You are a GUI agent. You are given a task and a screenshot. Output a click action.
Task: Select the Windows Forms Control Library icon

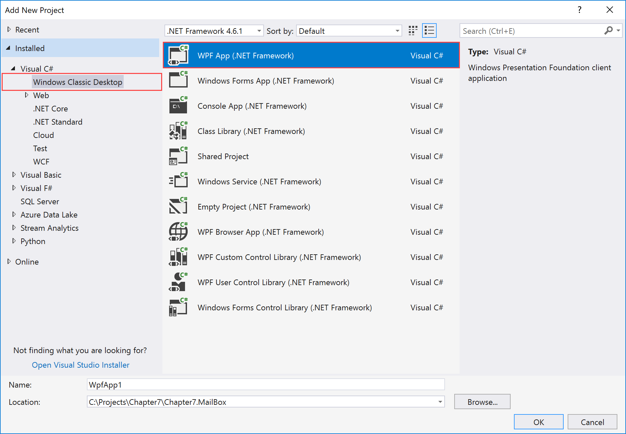pyautogui.click(x=178, y=307)
